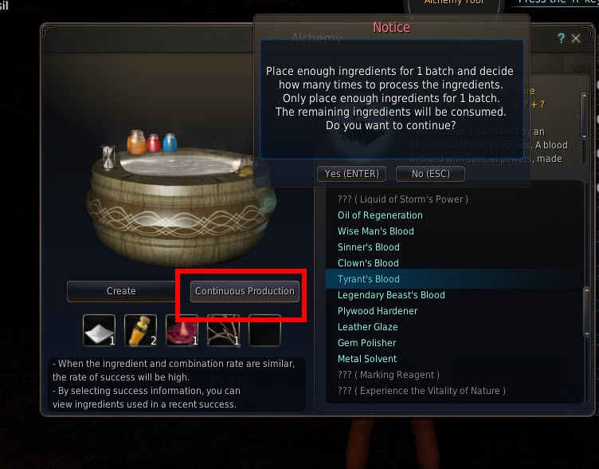Click the Create button

pyautogui.click(x=121, y=291)
